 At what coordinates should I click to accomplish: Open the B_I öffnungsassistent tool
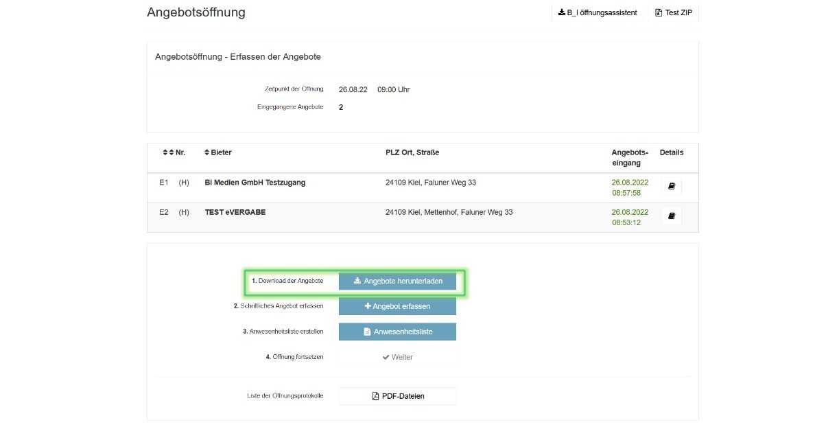click(597, 12)
